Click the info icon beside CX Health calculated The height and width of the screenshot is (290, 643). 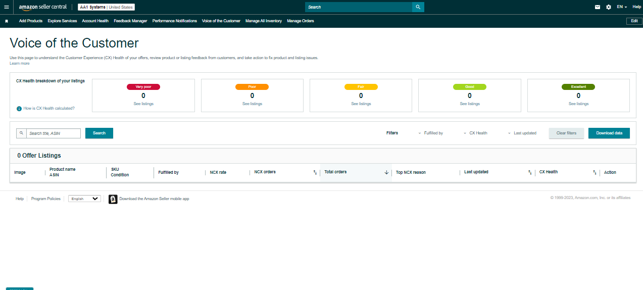pos(19,109)
